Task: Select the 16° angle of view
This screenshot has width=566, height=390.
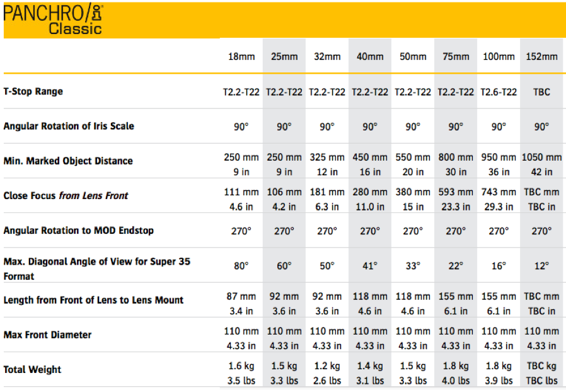Action: [499, 266]
